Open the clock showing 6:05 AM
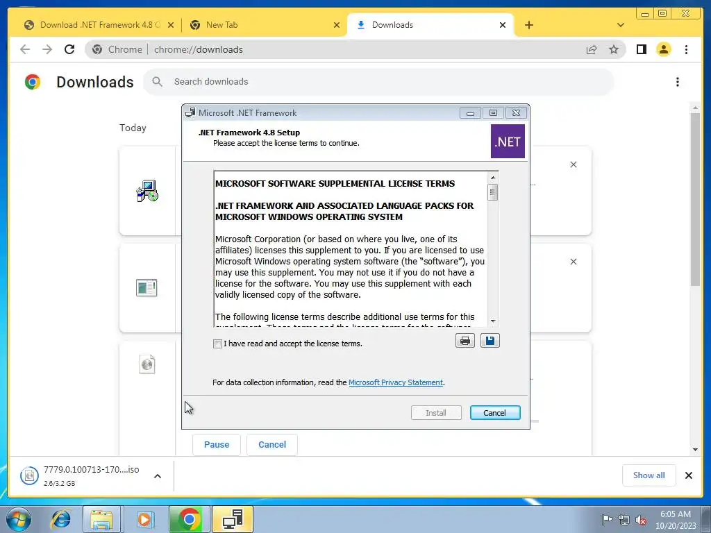 675,519
